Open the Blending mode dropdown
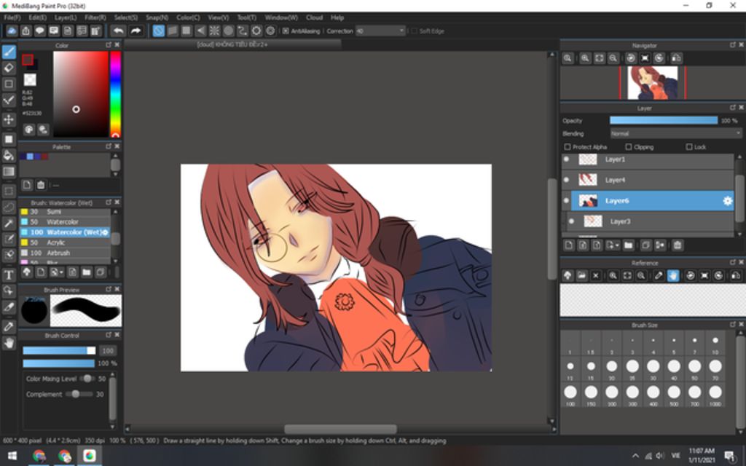 (675, 134)
